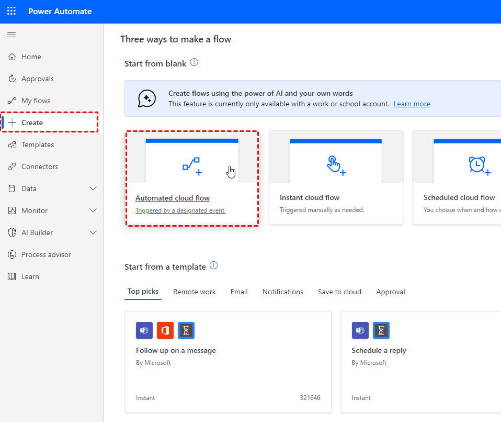The image size is (501, 422).
Task: Open the Office 365 app launcher waffle
Action: [x=11, y=11]
